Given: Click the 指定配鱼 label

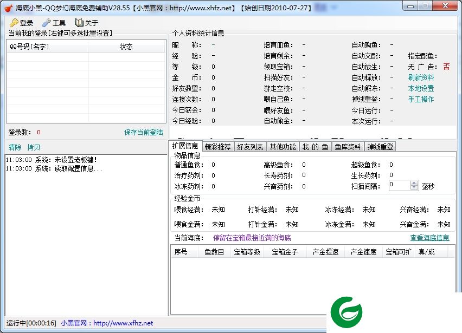Looking at the screenshot, I should click(x=422, y=56).
